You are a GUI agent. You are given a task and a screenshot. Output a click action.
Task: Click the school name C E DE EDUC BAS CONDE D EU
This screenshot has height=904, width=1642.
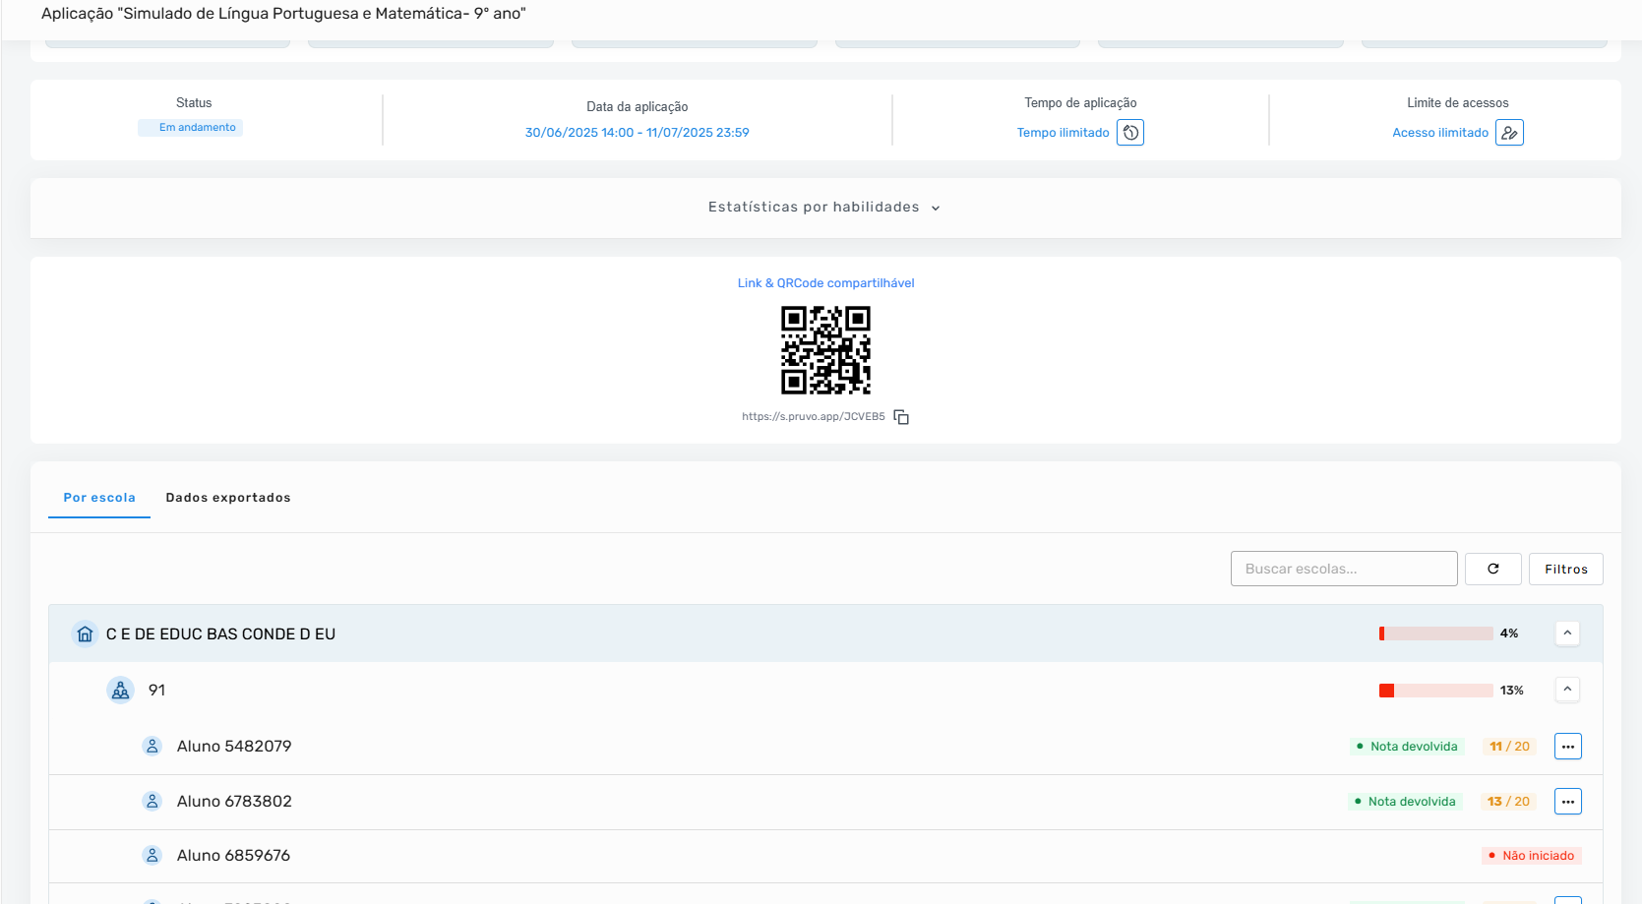click(x=220, y=634)
